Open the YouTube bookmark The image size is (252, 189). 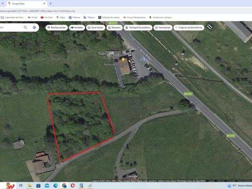tap(46, 17)
